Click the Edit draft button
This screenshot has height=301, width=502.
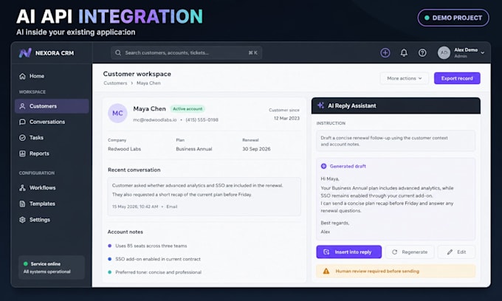[456, 252]
